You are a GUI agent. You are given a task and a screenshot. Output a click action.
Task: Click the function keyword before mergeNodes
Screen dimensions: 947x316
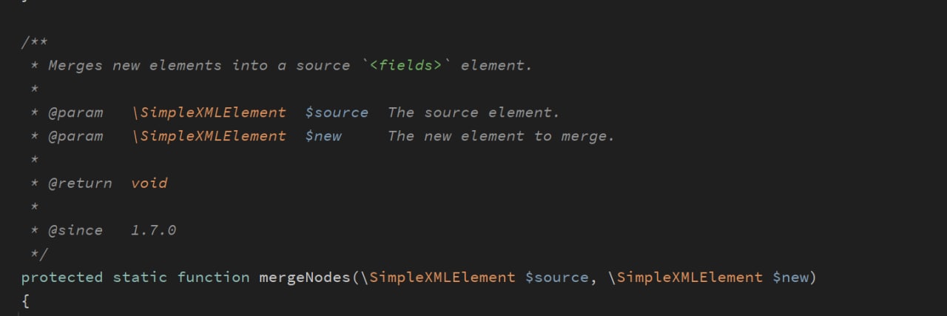[213, 278]
